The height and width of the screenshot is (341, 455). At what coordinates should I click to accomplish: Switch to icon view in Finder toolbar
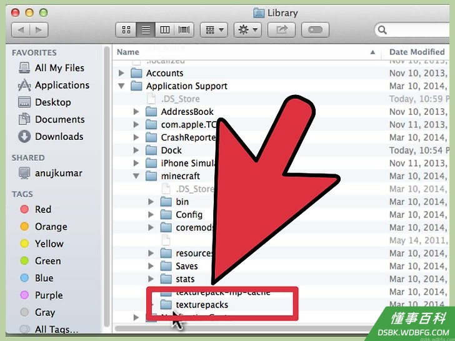(x=126, y=29)
